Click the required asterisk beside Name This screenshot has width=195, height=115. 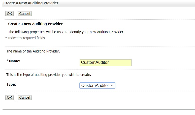[x=7, y=61]
